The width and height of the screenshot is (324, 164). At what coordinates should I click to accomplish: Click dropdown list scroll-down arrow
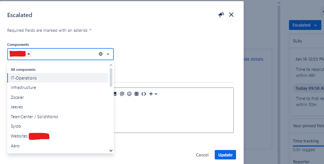[111, 150]
